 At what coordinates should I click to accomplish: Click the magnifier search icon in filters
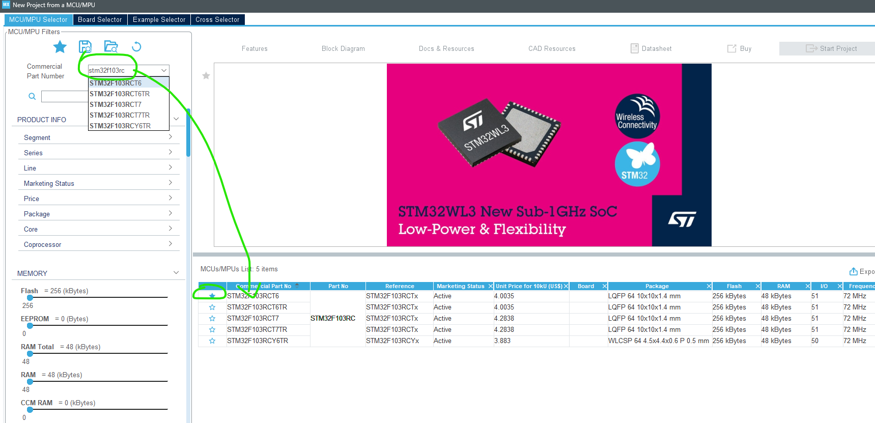pos(32,96)
